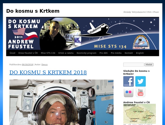Click the Do kosmu s Krtkem site title
This screenshot has width=165, height=125.
[33, 11]
